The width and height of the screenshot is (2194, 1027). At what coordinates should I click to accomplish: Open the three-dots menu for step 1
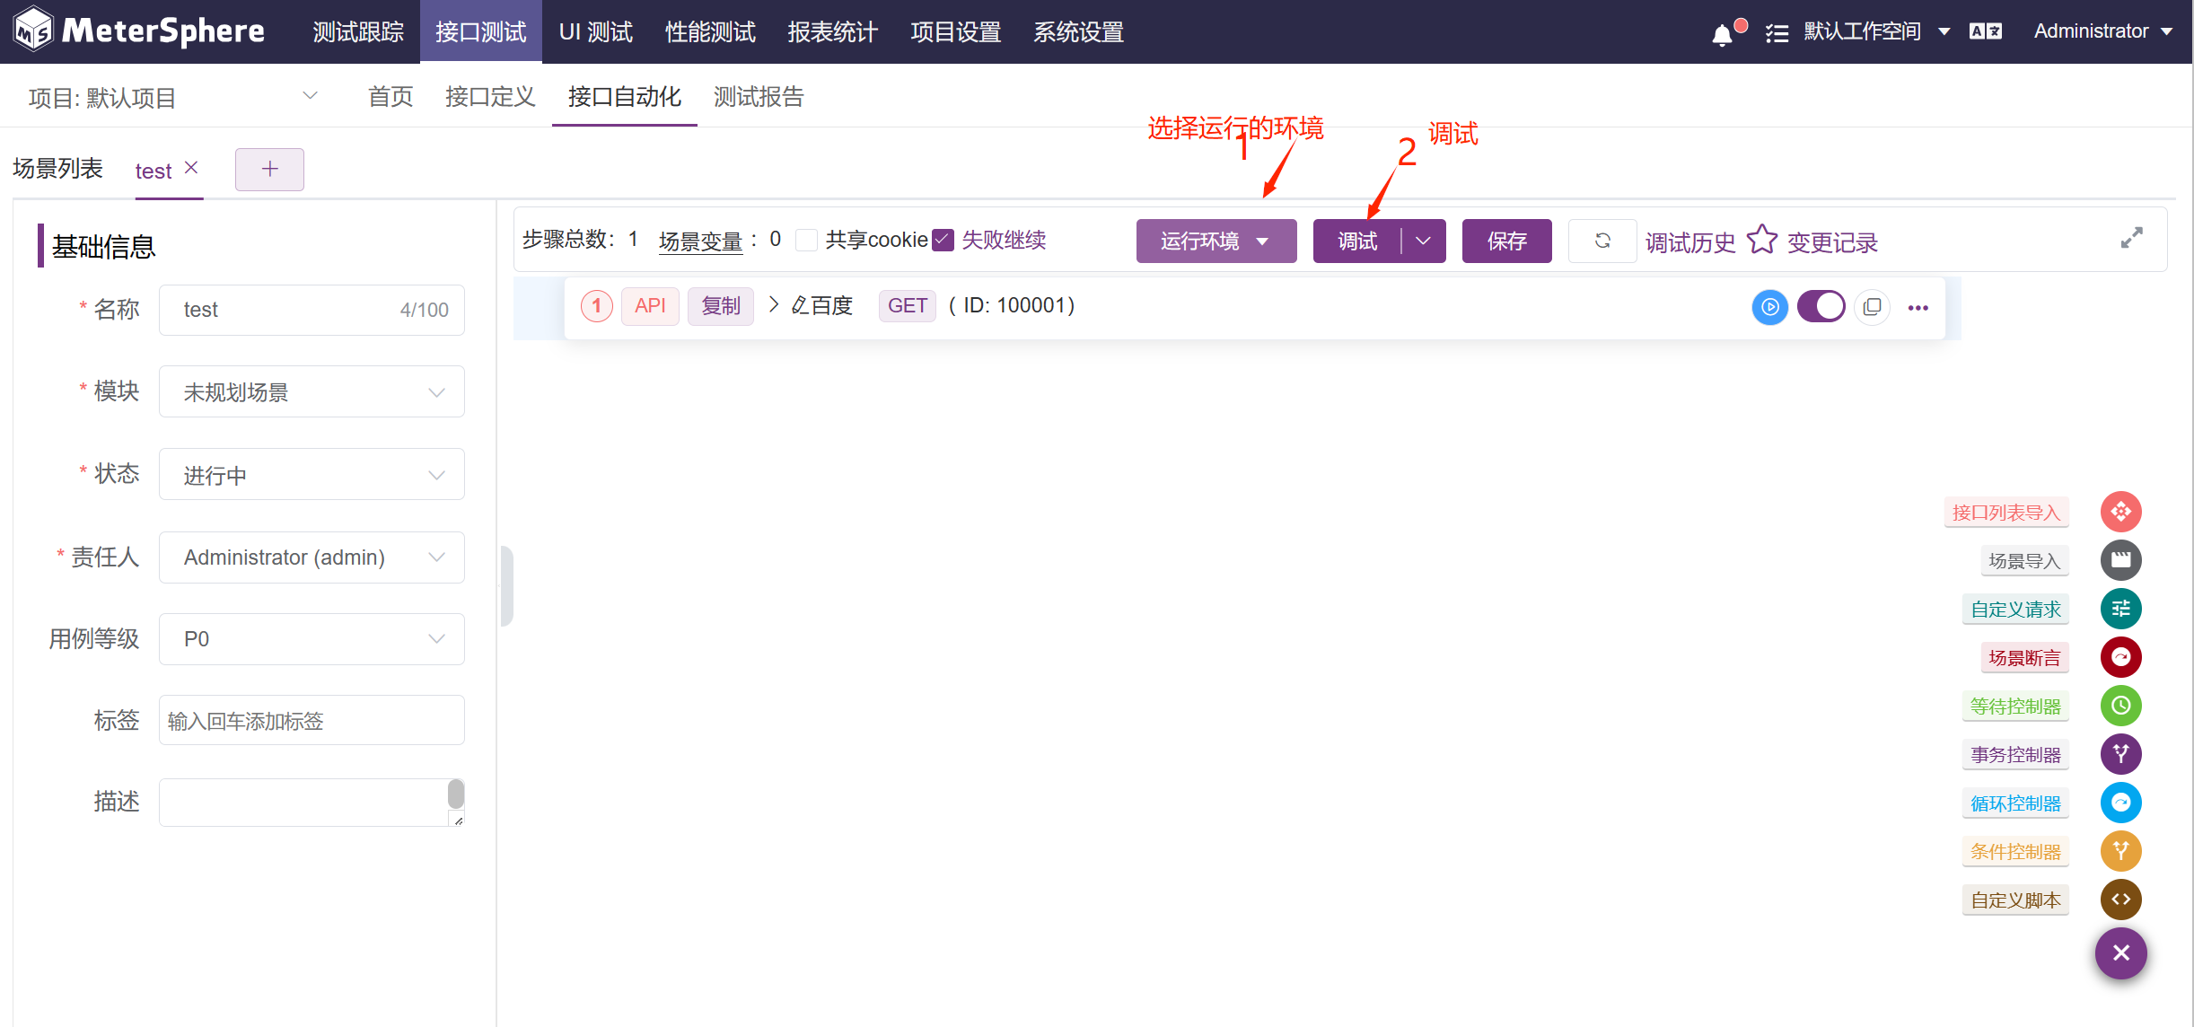[x=1918, y=307]
